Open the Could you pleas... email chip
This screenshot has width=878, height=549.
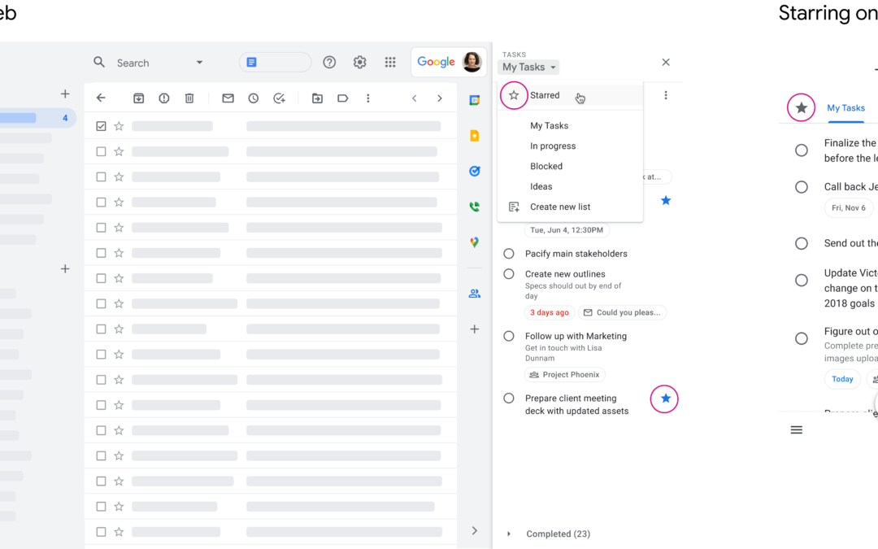click(x=622, y=312)
